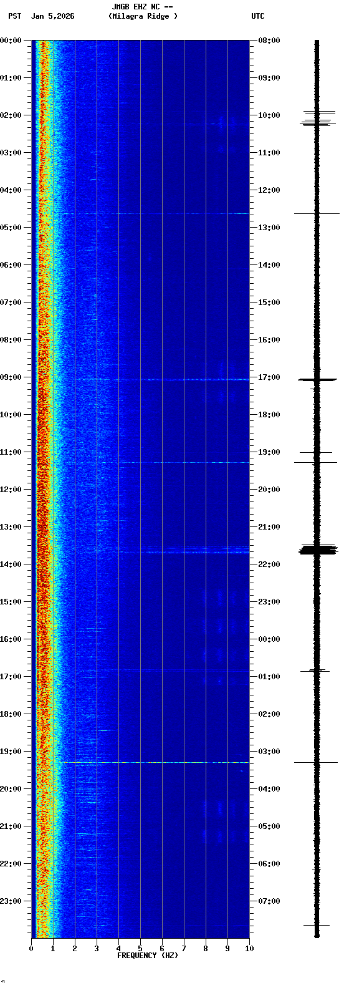Click the 'FREQUENCY (HZ)' axis label
Image resolution: width=344 pixels, height=988 pixels.
(x=148, y=956)
